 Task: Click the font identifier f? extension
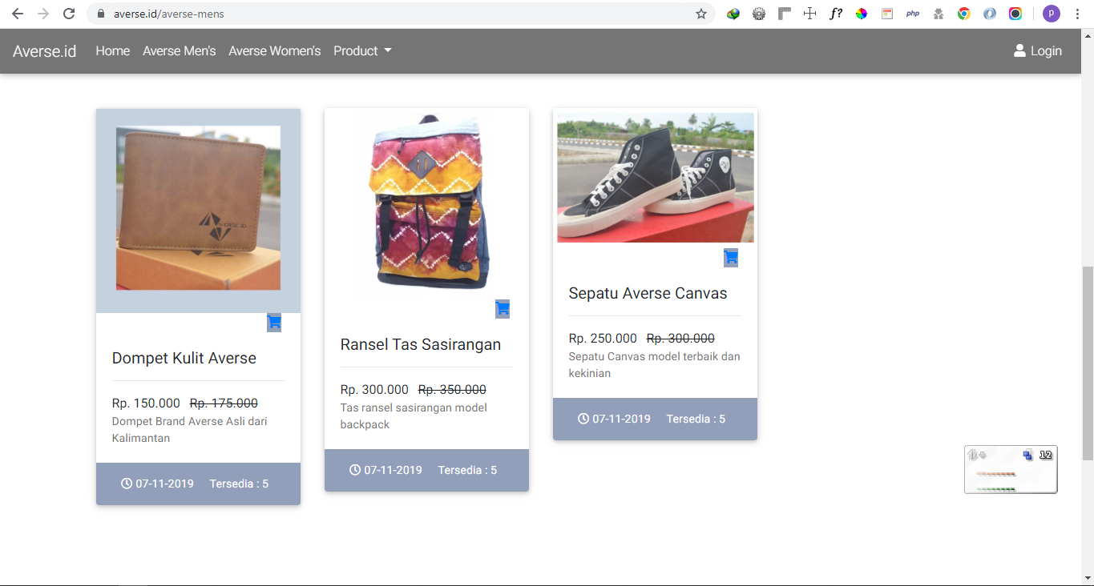pyautogui.click(x=836, y=14)
